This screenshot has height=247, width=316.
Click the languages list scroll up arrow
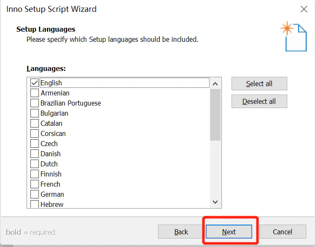[215, 84]
